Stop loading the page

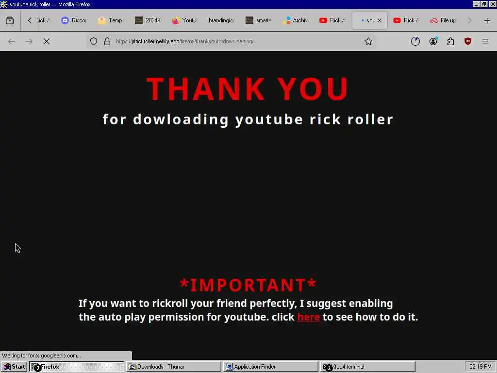click(x=47, y=41)
